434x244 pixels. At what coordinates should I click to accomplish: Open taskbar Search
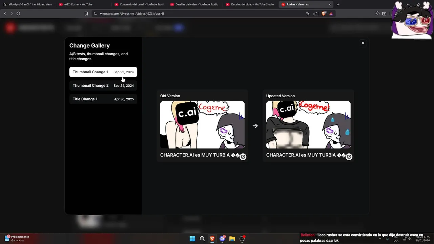tap(202, 239)
